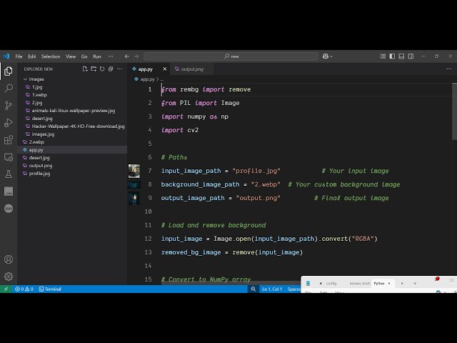Click the New Folder icon in Explorer
Screen dimensions: 457x343
pyautogui.click(x=94, y=69)
